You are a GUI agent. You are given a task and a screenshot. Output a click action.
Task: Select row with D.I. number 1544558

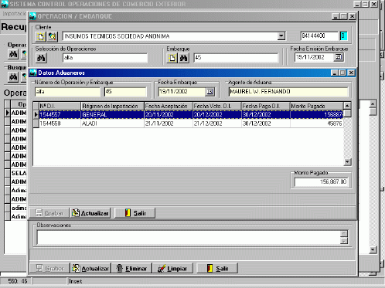(191, 124)
